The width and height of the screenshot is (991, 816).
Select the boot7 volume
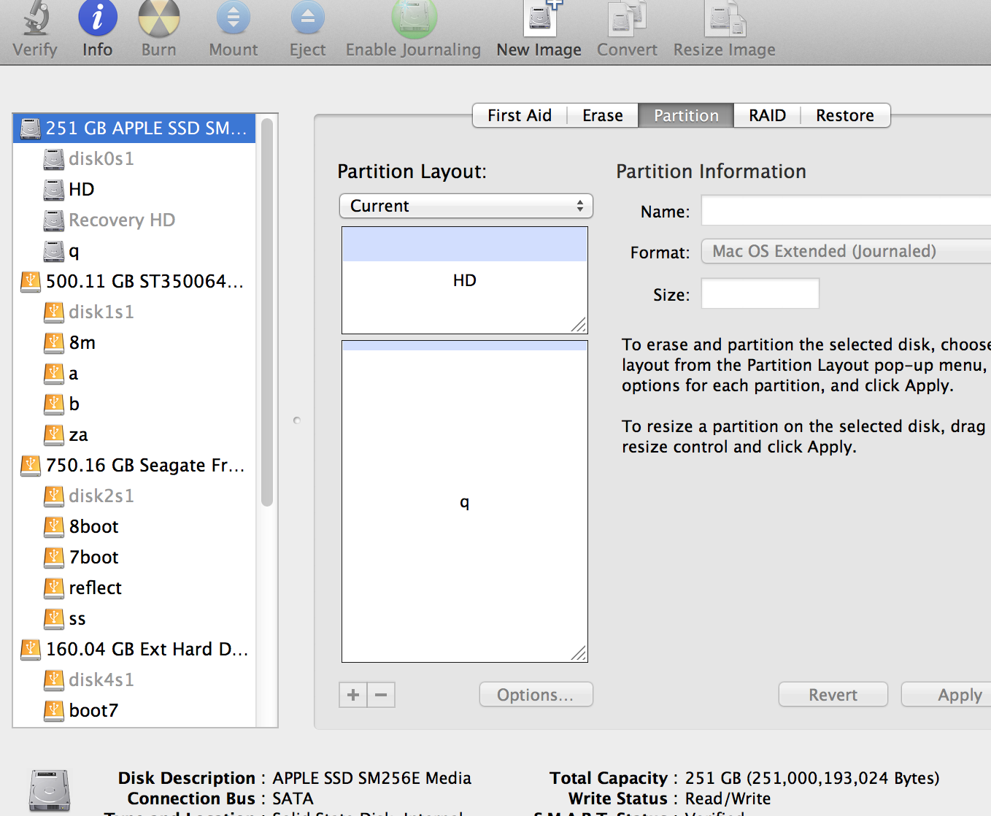(134, 711)
